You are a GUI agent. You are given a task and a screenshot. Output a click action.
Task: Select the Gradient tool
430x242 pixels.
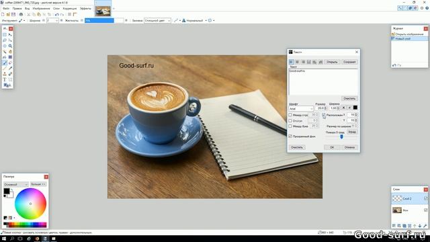point(10,57)
